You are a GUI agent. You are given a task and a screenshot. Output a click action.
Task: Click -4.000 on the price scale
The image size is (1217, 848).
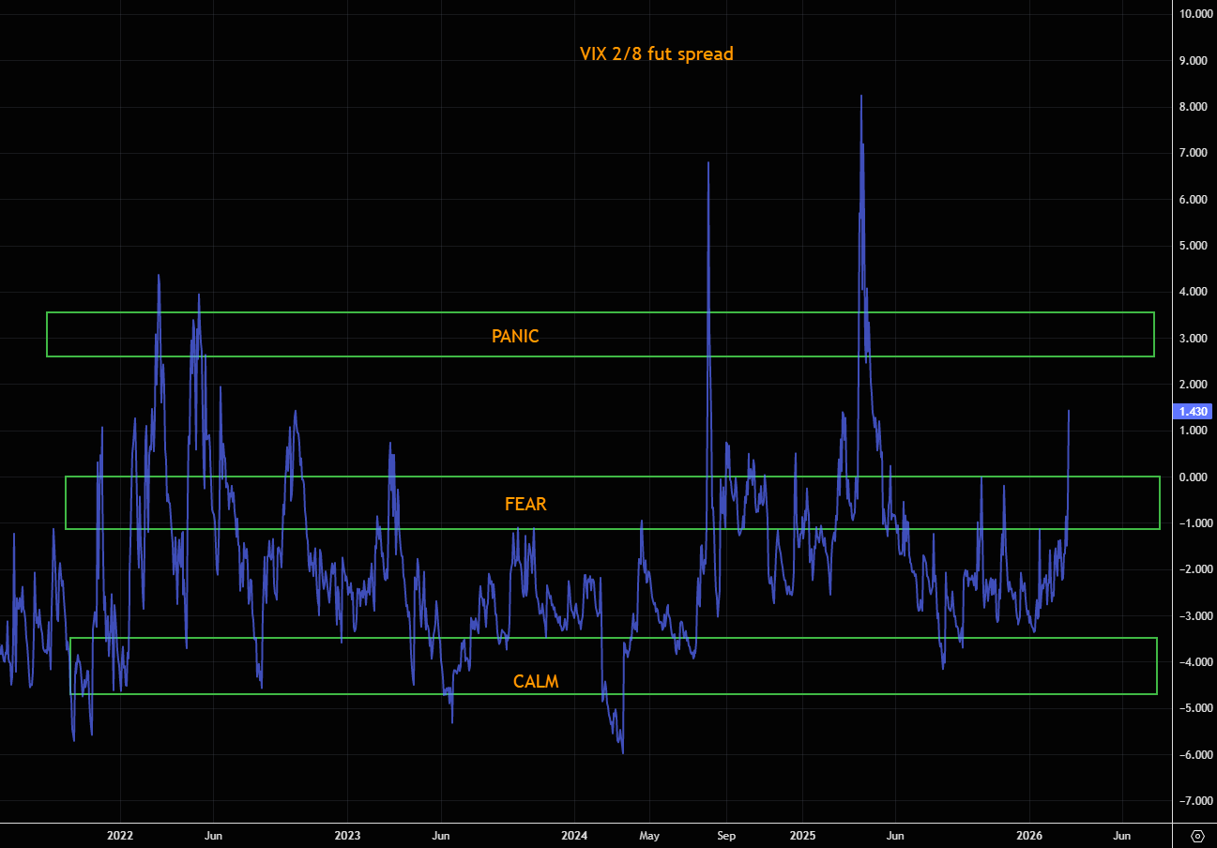1194,661
